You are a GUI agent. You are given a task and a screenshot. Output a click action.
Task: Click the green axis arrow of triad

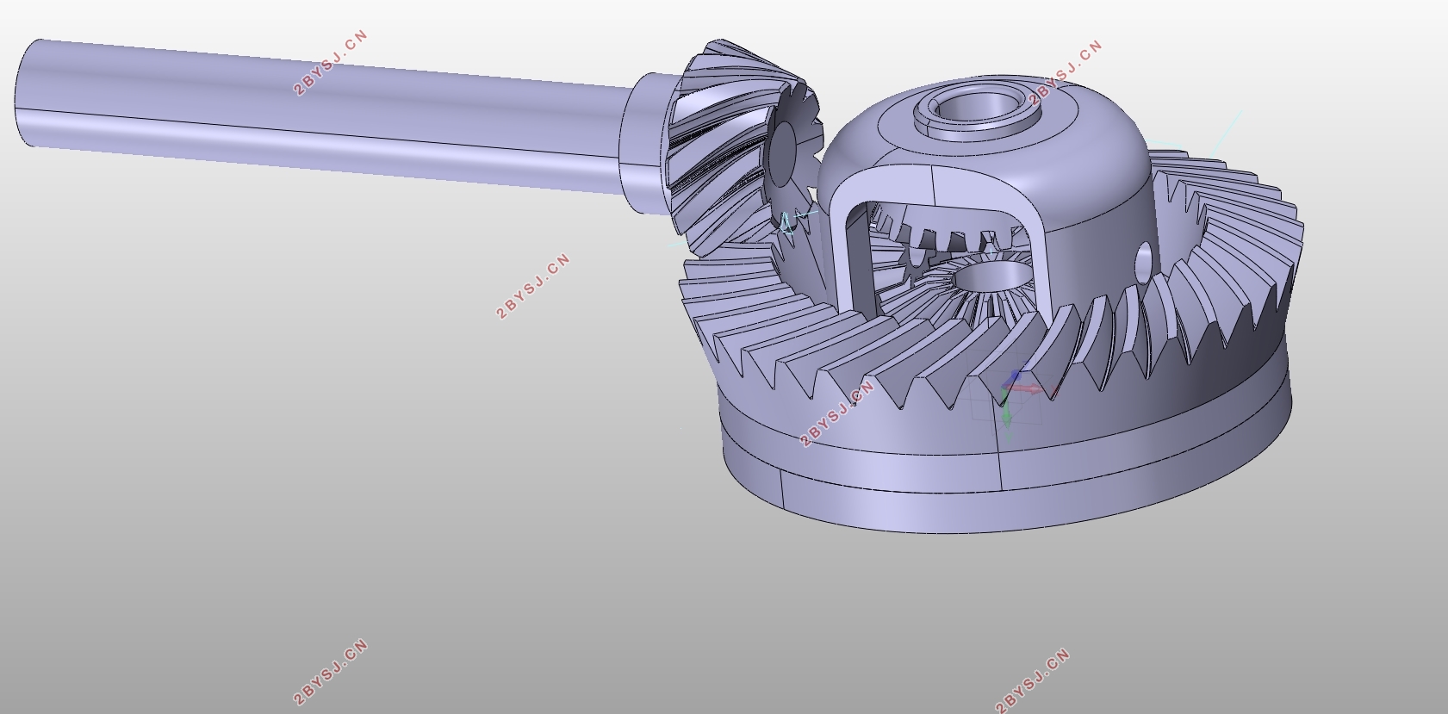pyautogui.click(x=1007, y=412)
